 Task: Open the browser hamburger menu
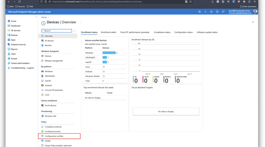255,2
